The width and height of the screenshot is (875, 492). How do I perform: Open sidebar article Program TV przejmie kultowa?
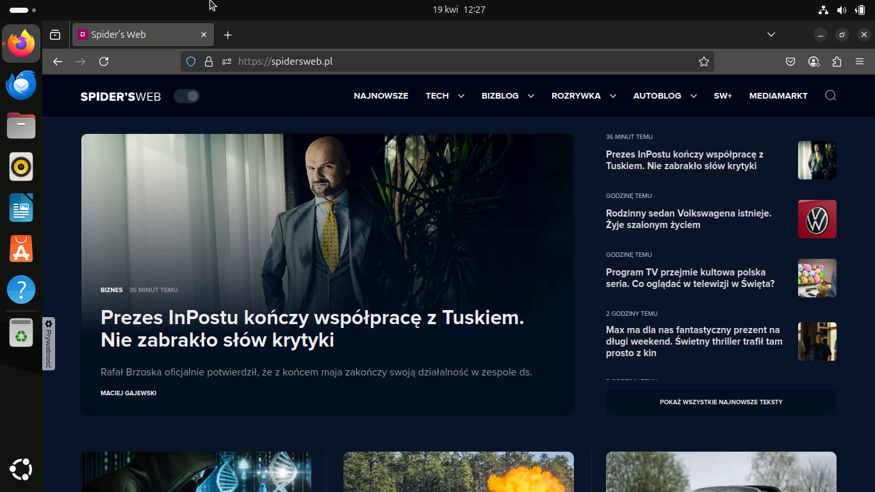point(691,278)
